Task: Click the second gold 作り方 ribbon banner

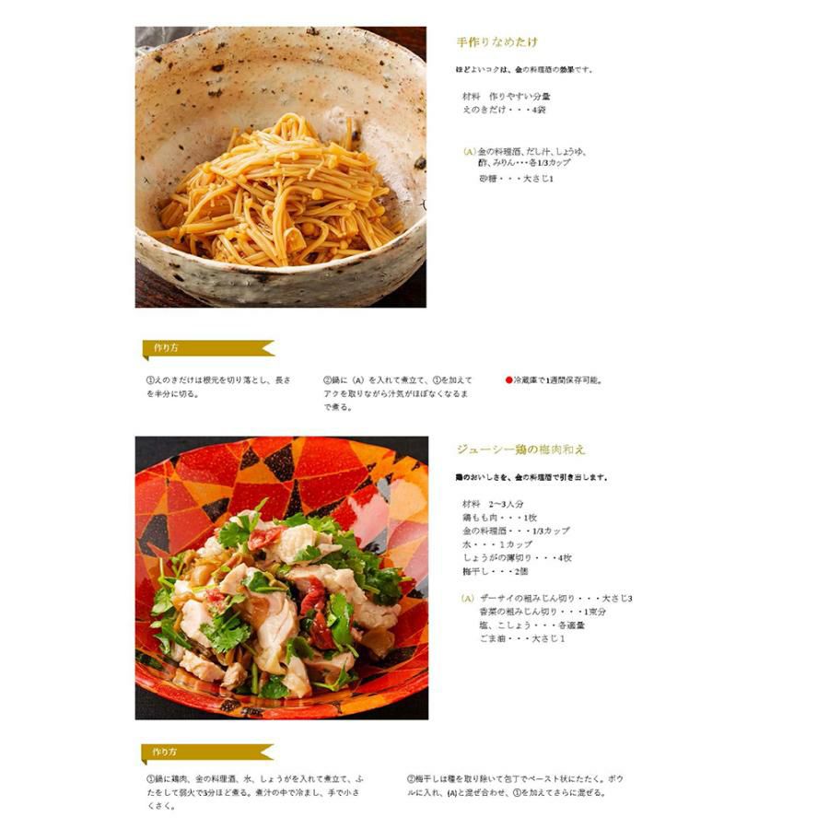Action: [208, 753]
